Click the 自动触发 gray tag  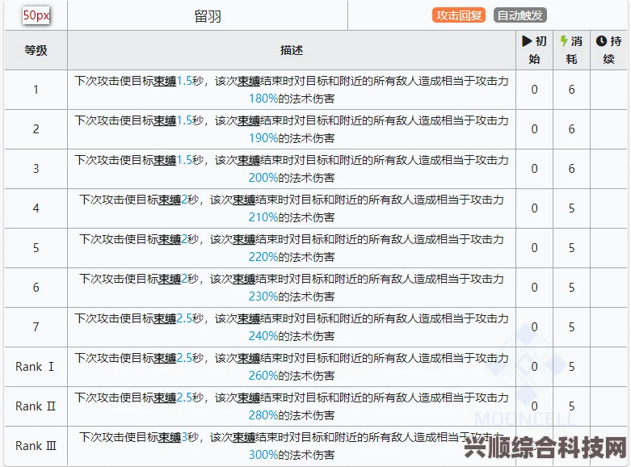(520, 15)
